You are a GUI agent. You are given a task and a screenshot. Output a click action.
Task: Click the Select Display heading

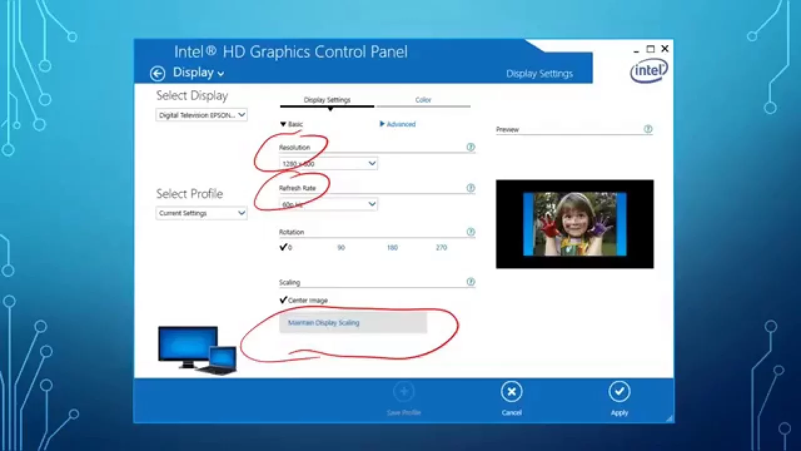point(192,96)
